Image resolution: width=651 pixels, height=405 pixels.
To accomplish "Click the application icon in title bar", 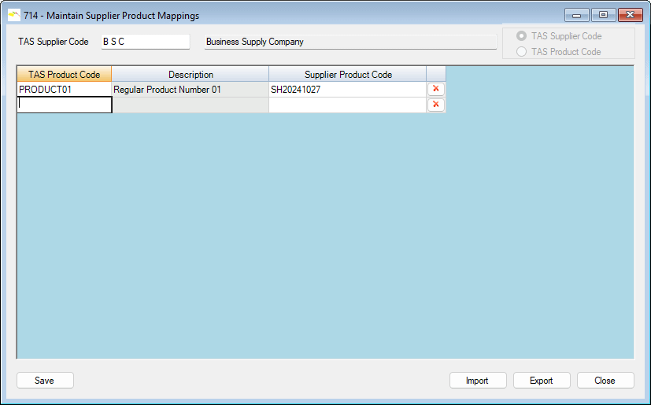I will [13, 15].
